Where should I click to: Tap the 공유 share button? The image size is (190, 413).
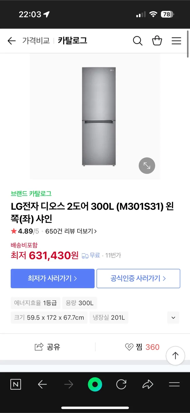47,347
